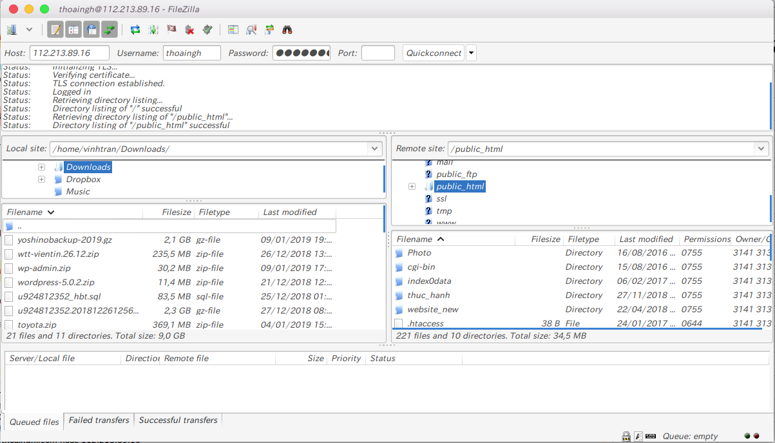
Task: Select the u924812352_hbt.sql file icon
Action: point(9,296)
